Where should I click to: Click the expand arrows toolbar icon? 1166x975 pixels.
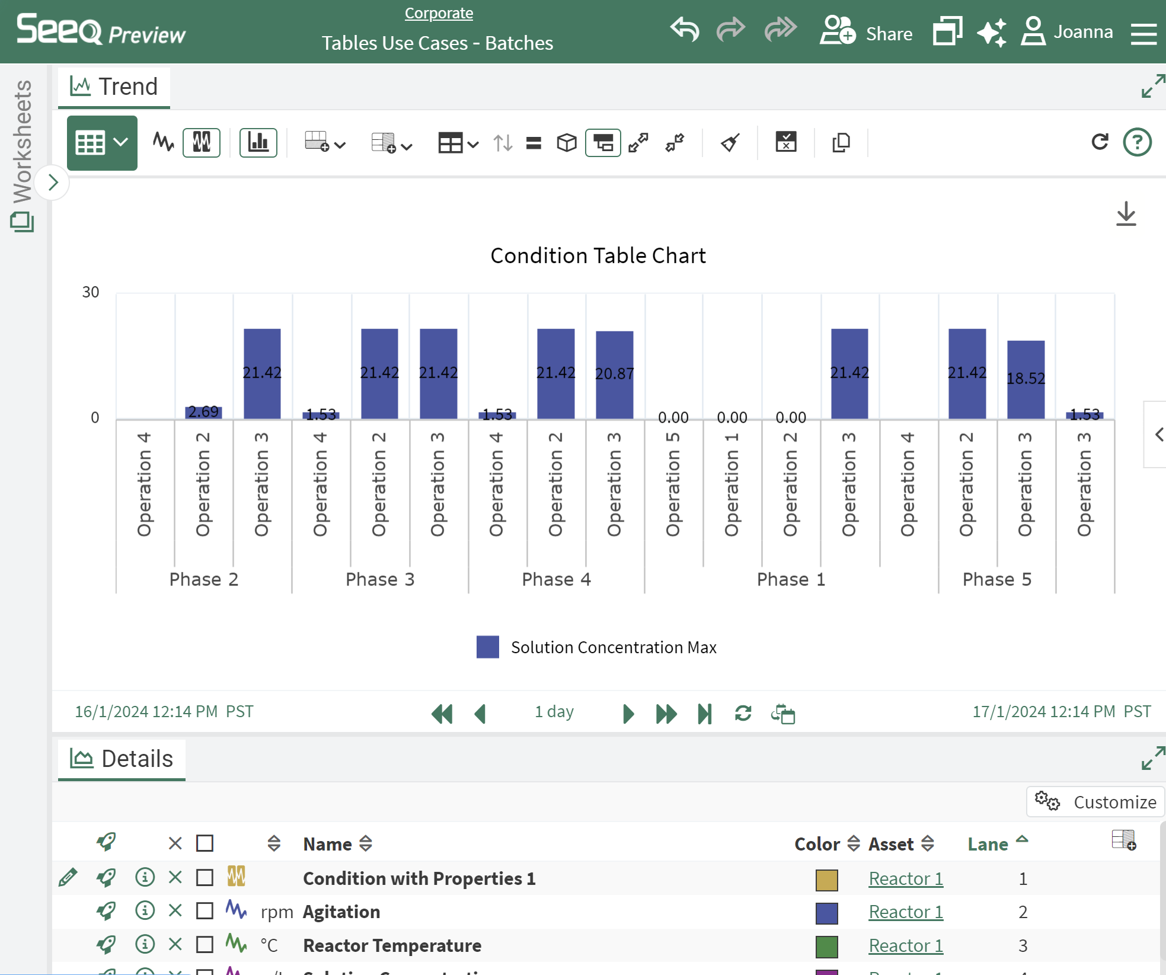pos(638,143)
